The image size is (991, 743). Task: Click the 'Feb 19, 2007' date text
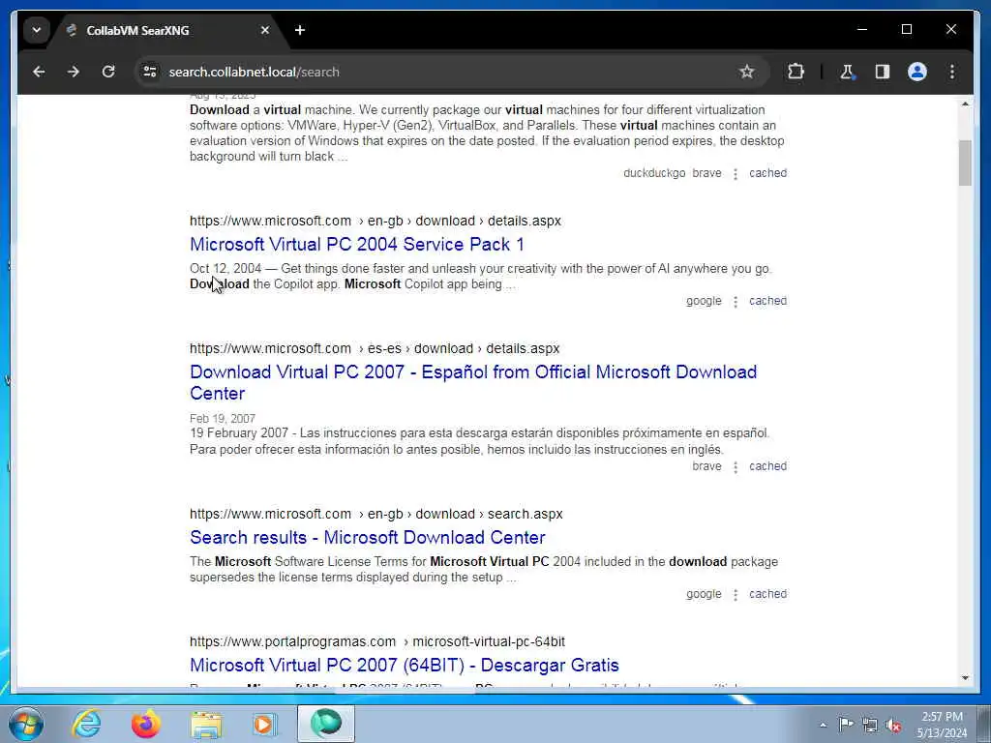(x=223, y=418)
